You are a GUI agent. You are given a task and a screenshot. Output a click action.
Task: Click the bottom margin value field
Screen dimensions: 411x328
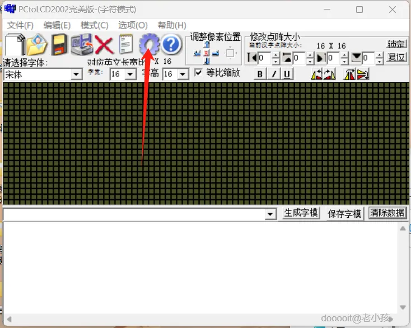click(368, 58)
